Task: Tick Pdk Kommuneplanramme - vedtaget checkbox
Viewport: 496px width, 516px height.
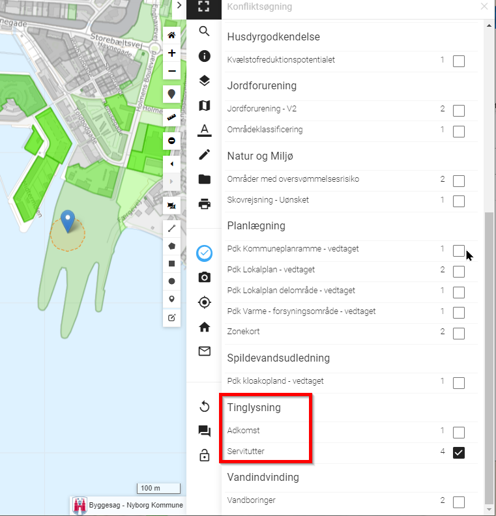Action: pos(459,251)
